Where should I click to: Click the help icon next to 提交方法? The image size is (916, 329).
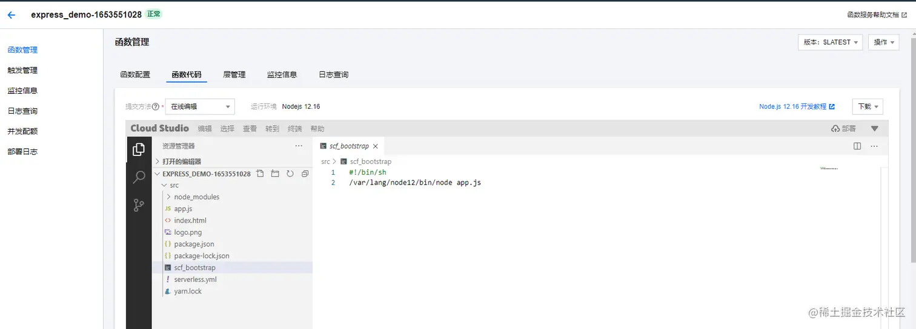tap(156, 106)
